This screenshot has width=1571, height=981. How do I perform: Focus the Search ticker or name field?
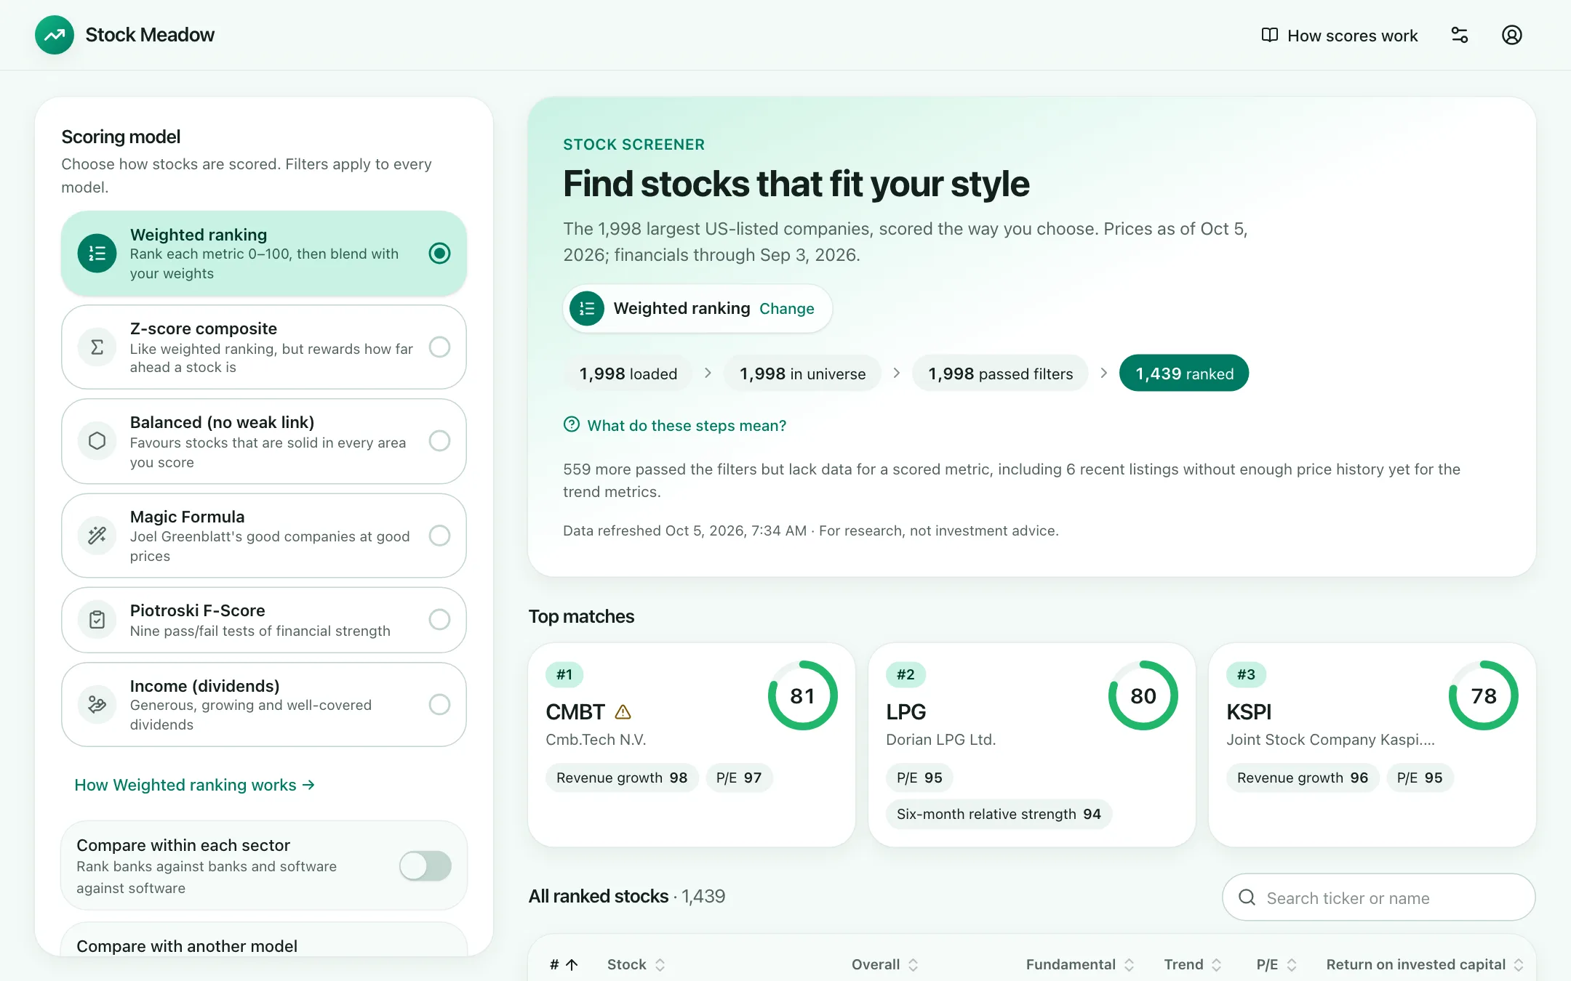pos(1378,897)
